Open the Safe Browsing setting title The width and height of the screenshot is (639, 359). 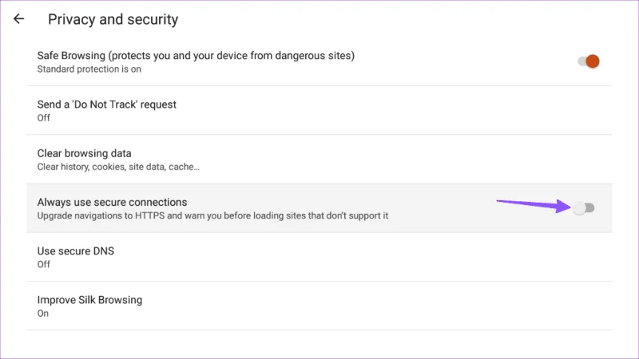(x=196, y=56)
